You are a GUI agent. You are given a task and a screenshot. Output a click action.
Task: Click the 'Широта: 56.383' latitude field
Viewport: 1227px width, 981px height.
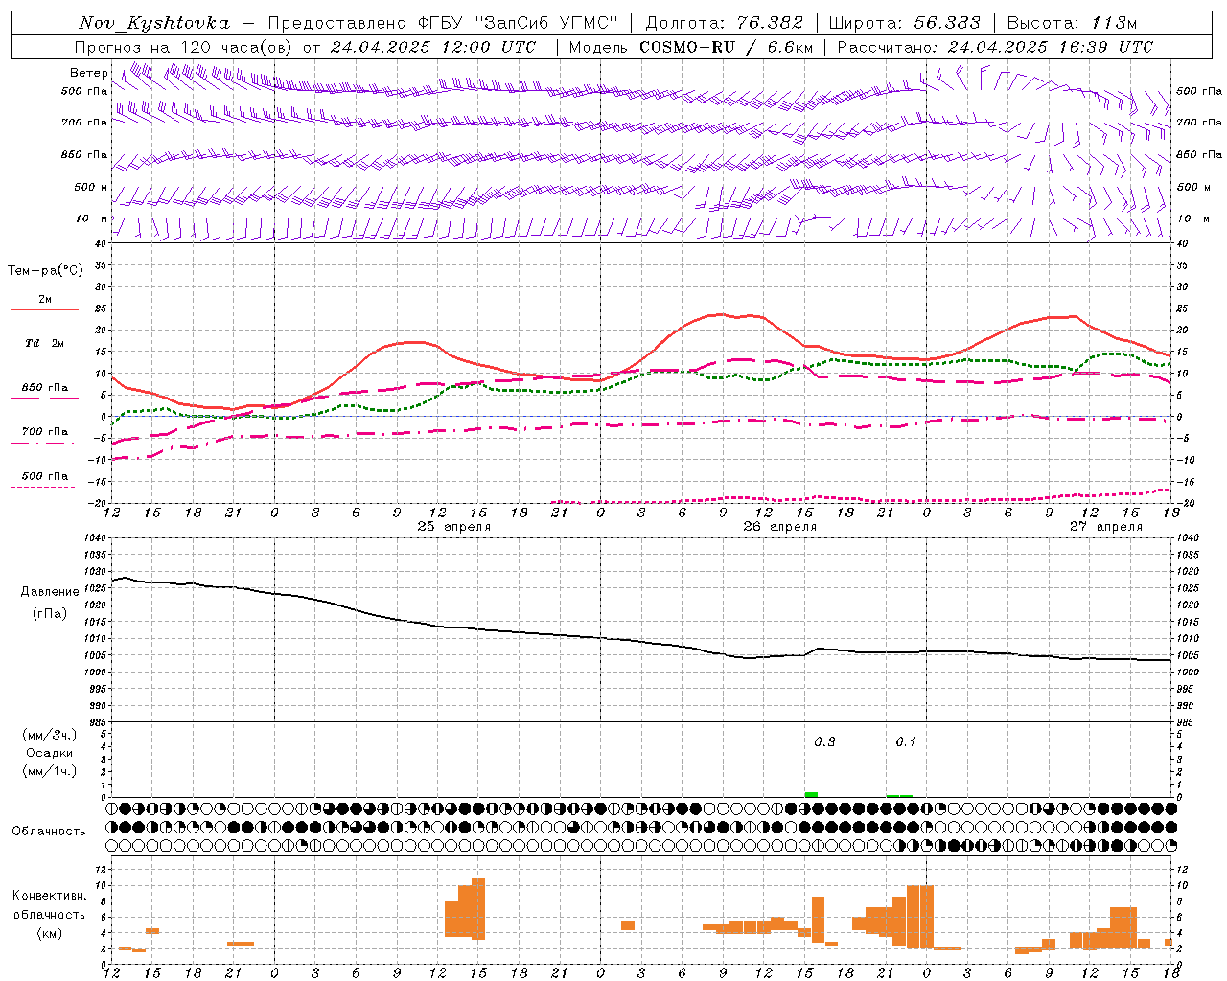coord(904,23)
